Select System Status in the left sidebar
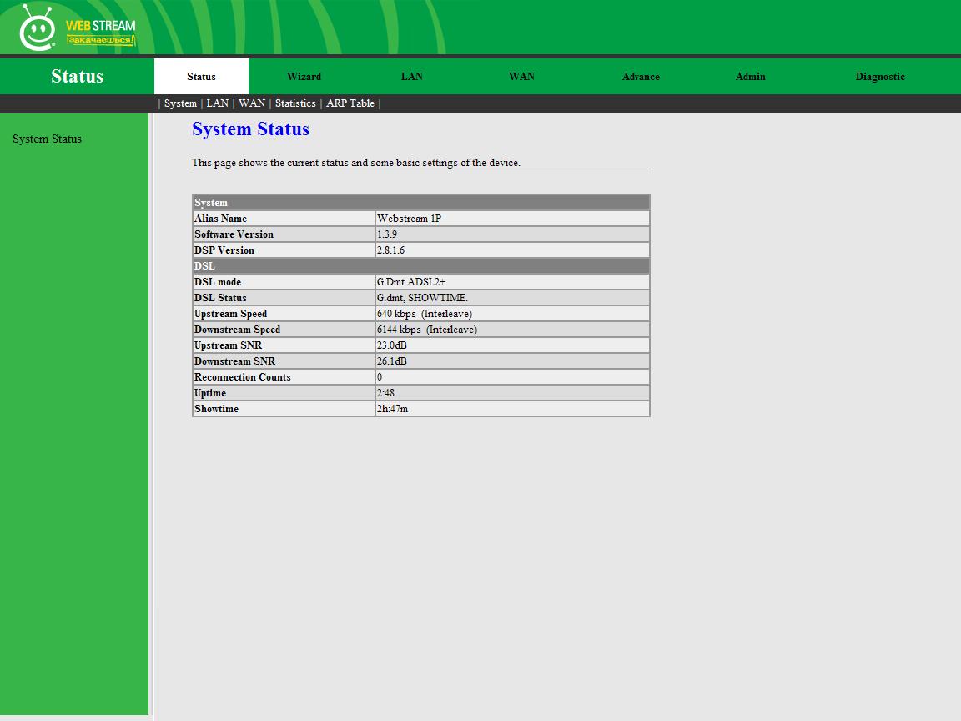This screenshot has width=961, height=721. (x=47, y=139)
